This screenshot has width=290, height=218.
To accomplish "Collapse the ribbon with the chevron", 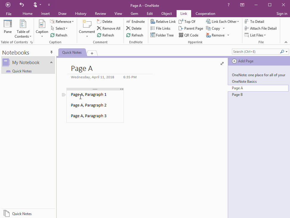I will [286, 42].
